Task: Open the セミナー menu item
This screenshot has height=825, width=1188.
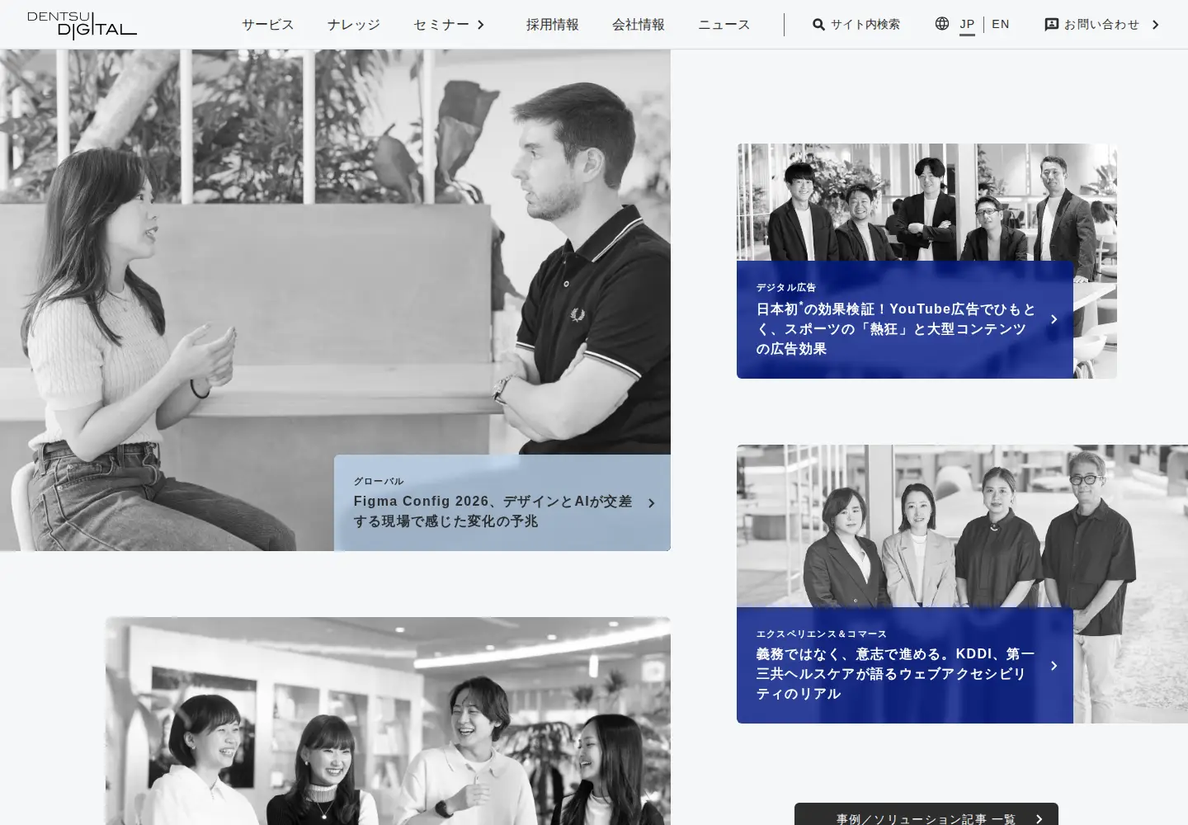Action: 441,25
